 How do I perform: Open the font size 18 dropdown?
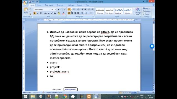(56, 9)
